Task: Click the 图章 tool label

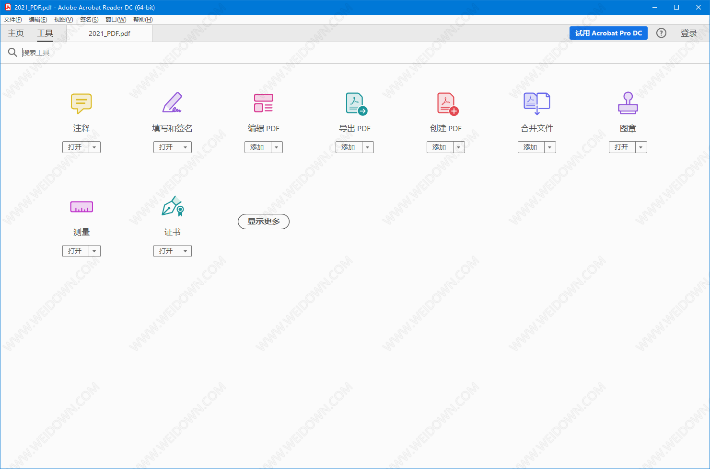Action: pyautogui.click(x=628, y=128)
